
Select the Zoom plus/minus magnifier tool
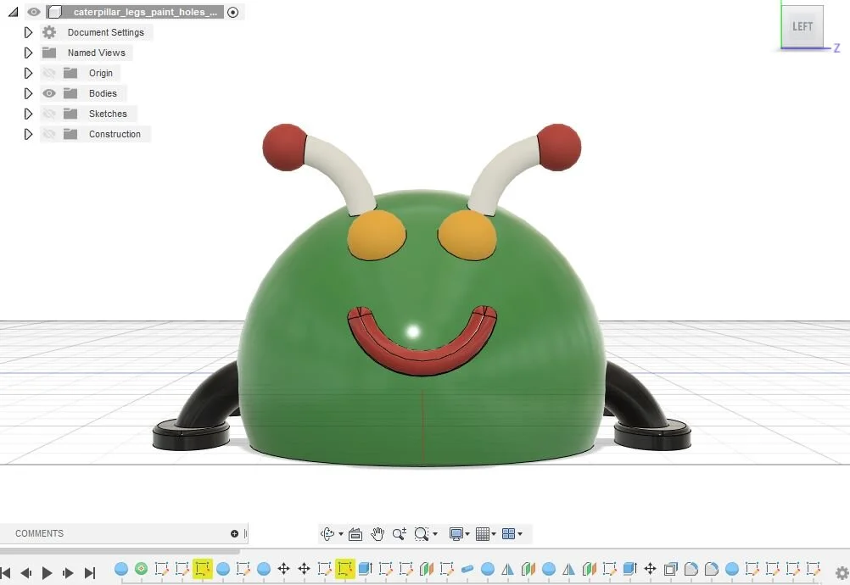click(399, 534)
